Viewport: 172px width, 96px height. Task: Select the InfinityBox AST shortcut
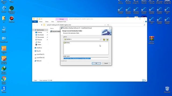167,10
